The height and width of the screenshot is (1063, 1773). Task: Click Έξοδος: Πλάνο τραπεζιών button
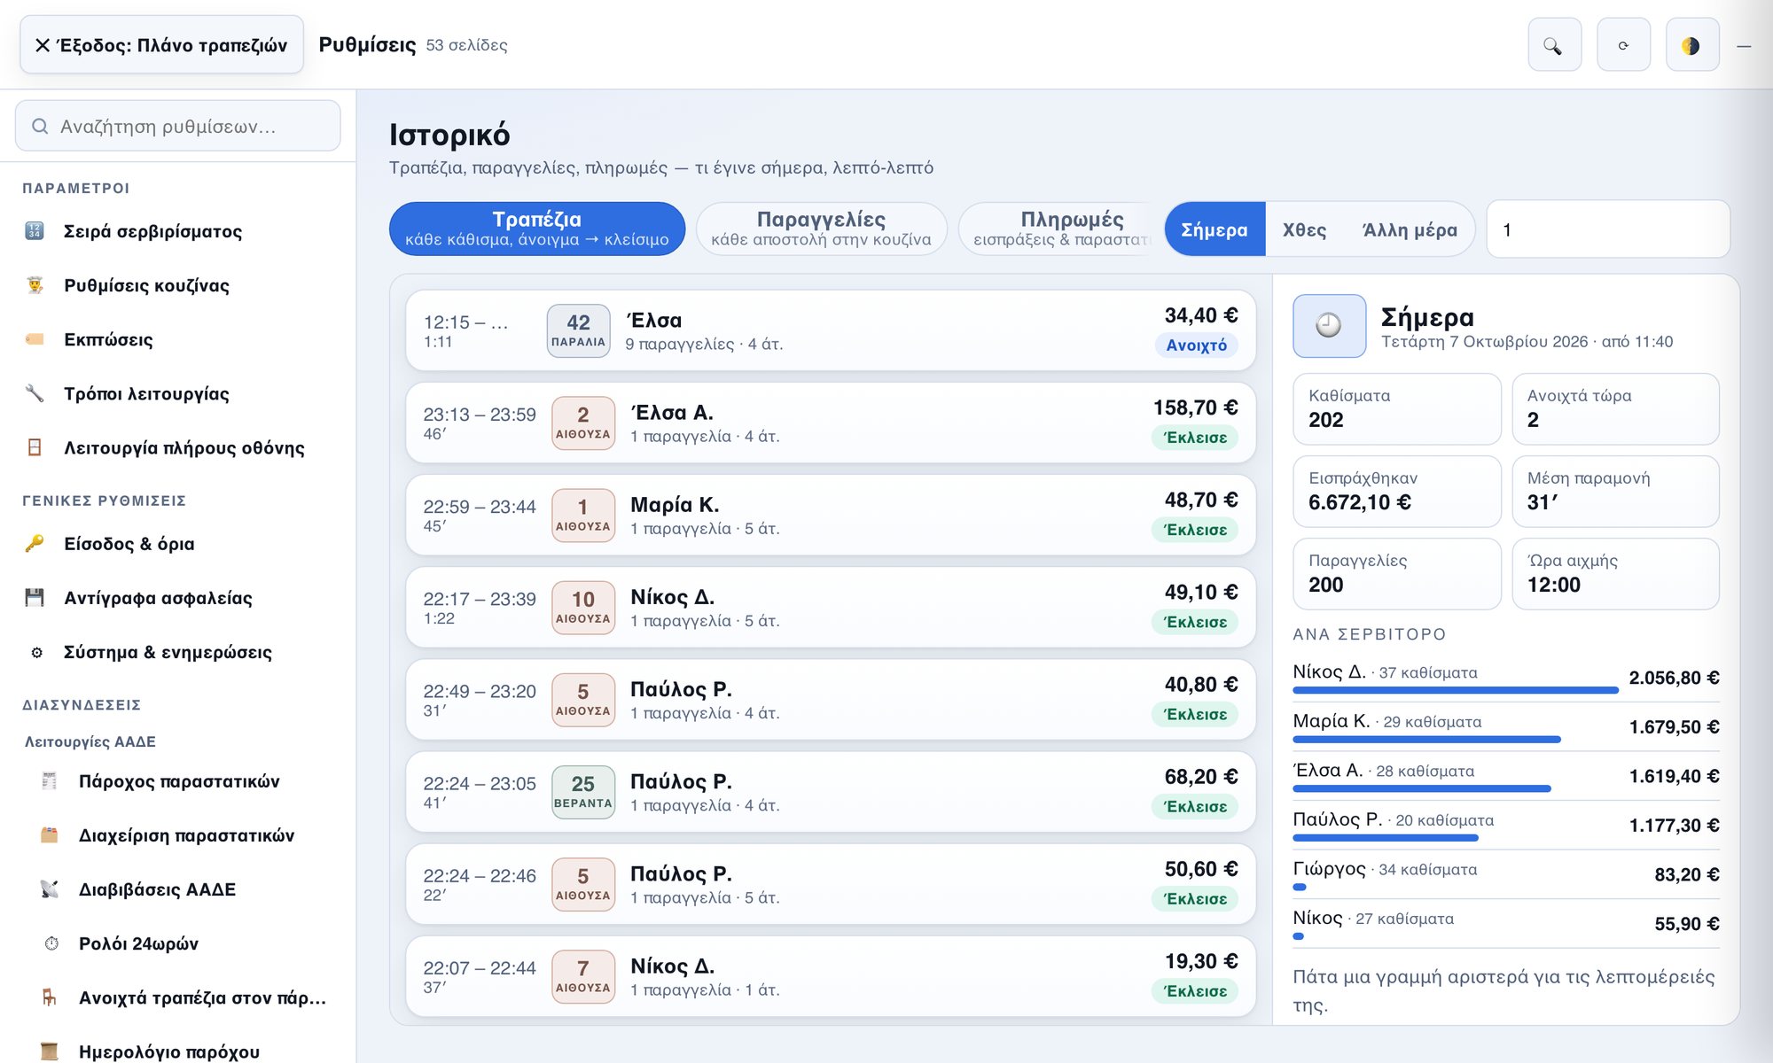click(x=162, y=45)
